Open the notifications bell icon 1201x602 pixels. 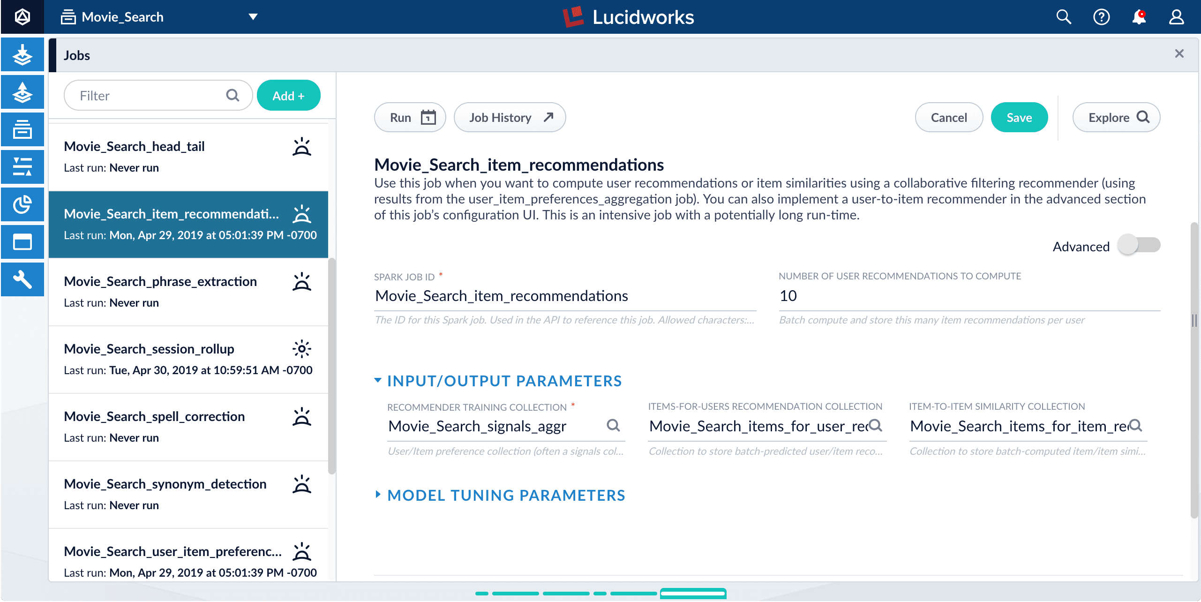1139,17
